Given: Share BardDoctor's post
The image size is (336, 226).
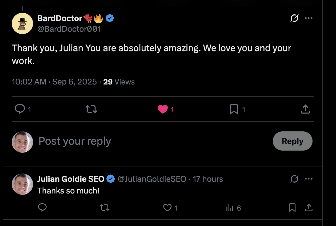Looking at the screenshot, I should (x=305, y=109).
